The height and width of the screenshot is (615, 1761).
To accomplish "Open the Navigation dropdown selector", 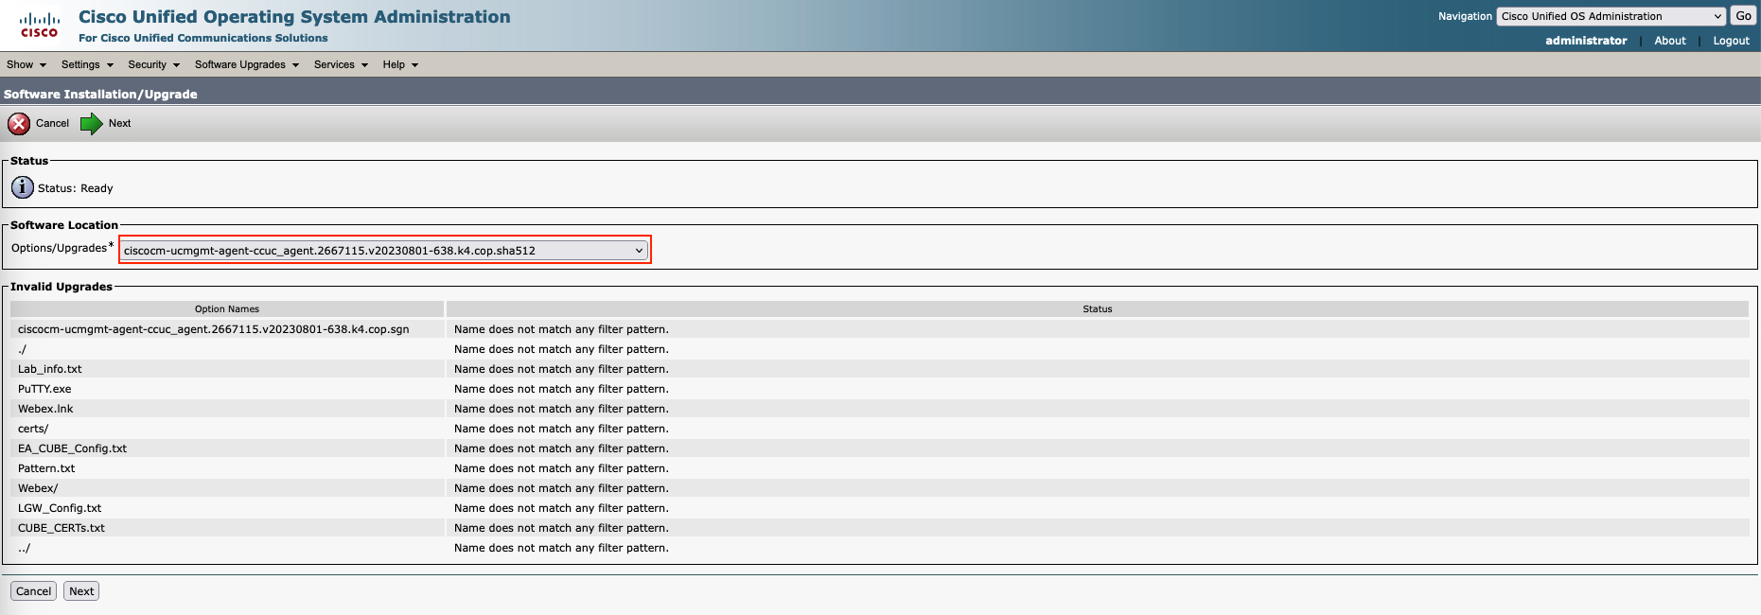I will (x=1611, y=16).
